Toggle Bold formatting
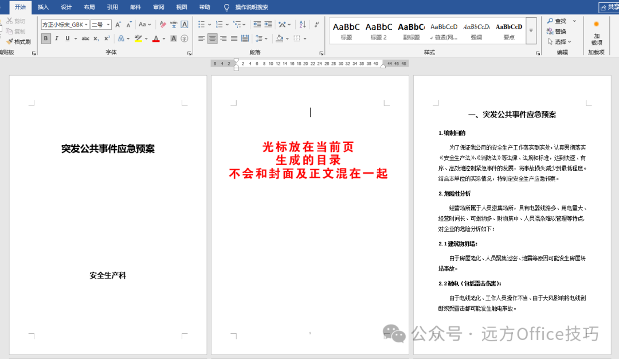Screen dimensions: 619x359 [46, 38]
